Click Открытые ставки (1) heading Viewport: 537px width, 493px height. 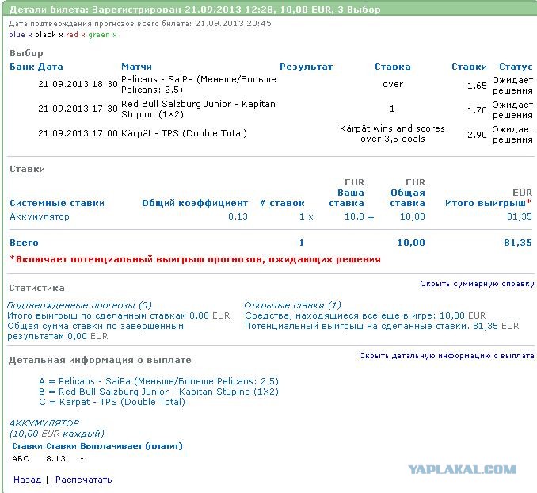point(293,305)
